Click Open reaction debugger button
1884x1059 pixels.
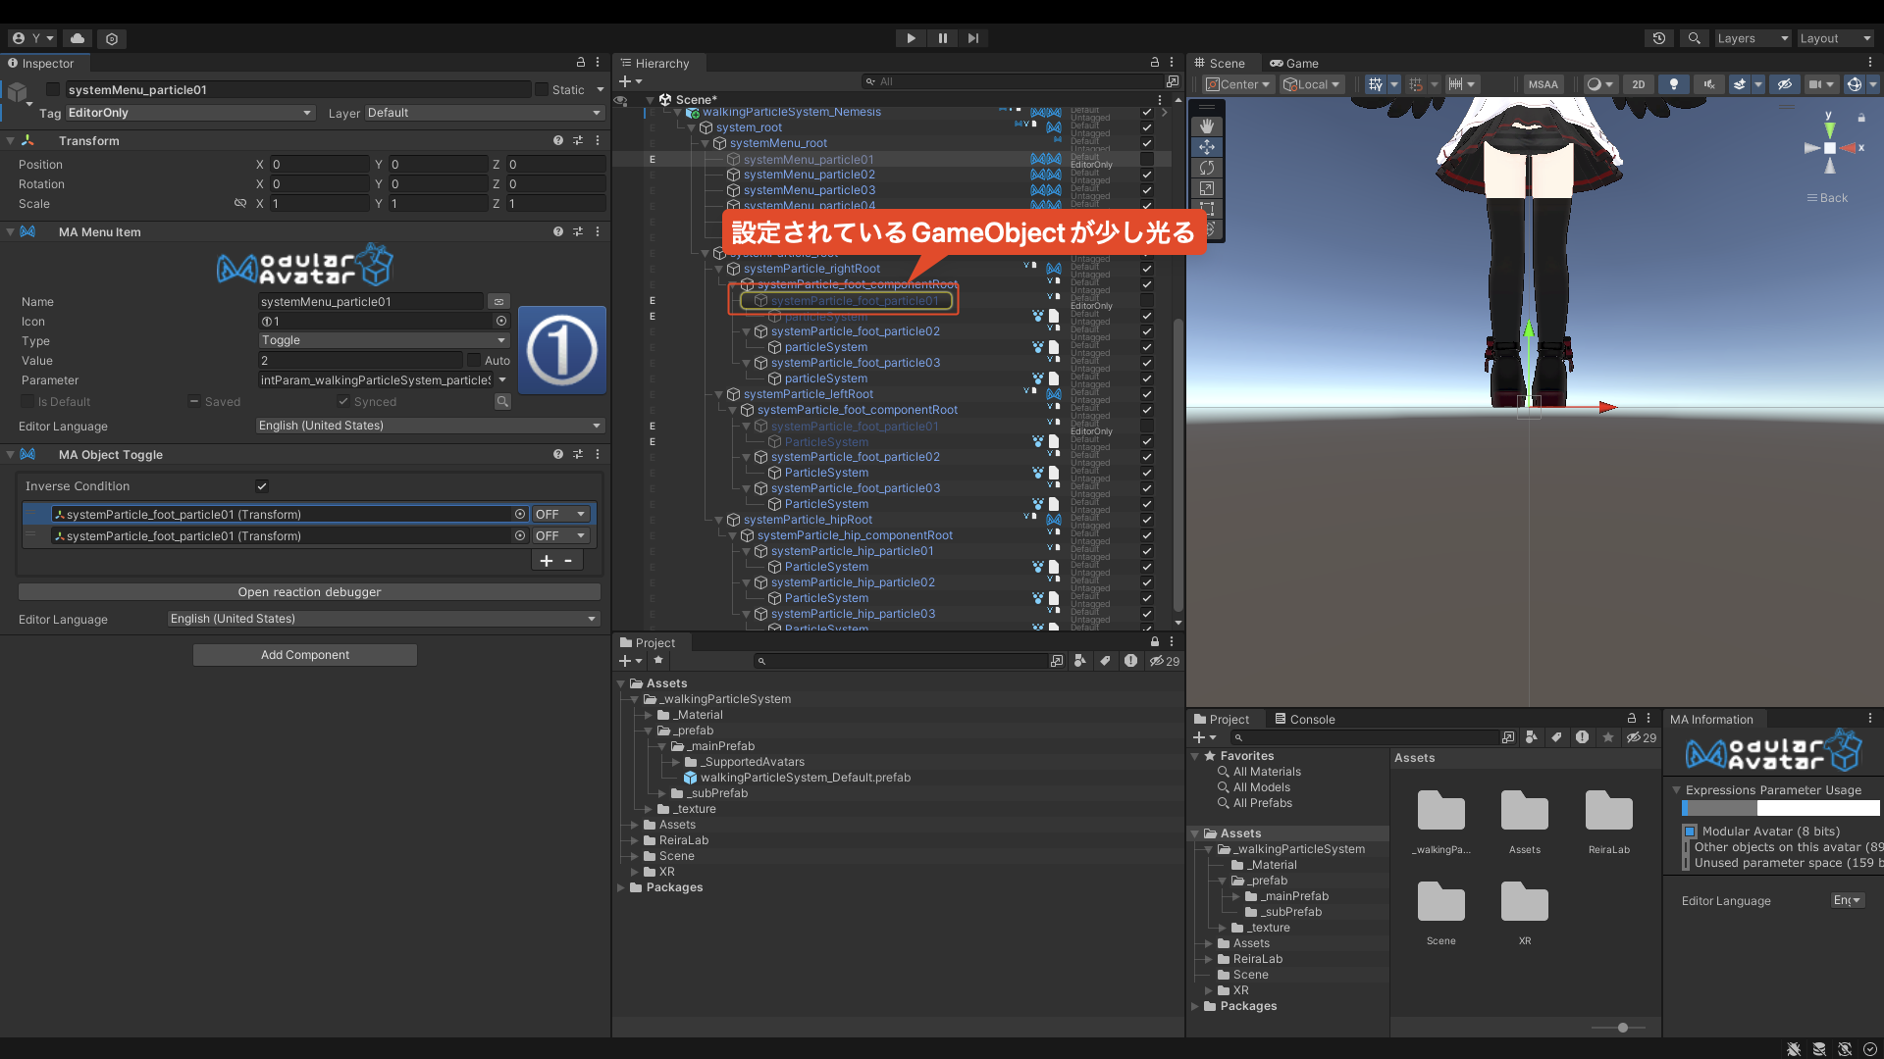(309, 592)
